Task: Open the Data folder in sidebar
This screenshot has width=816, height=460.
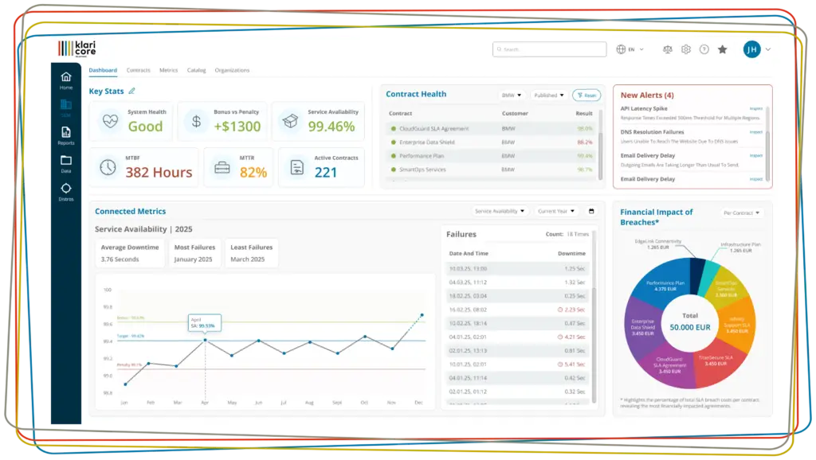Action: point(66,164)
